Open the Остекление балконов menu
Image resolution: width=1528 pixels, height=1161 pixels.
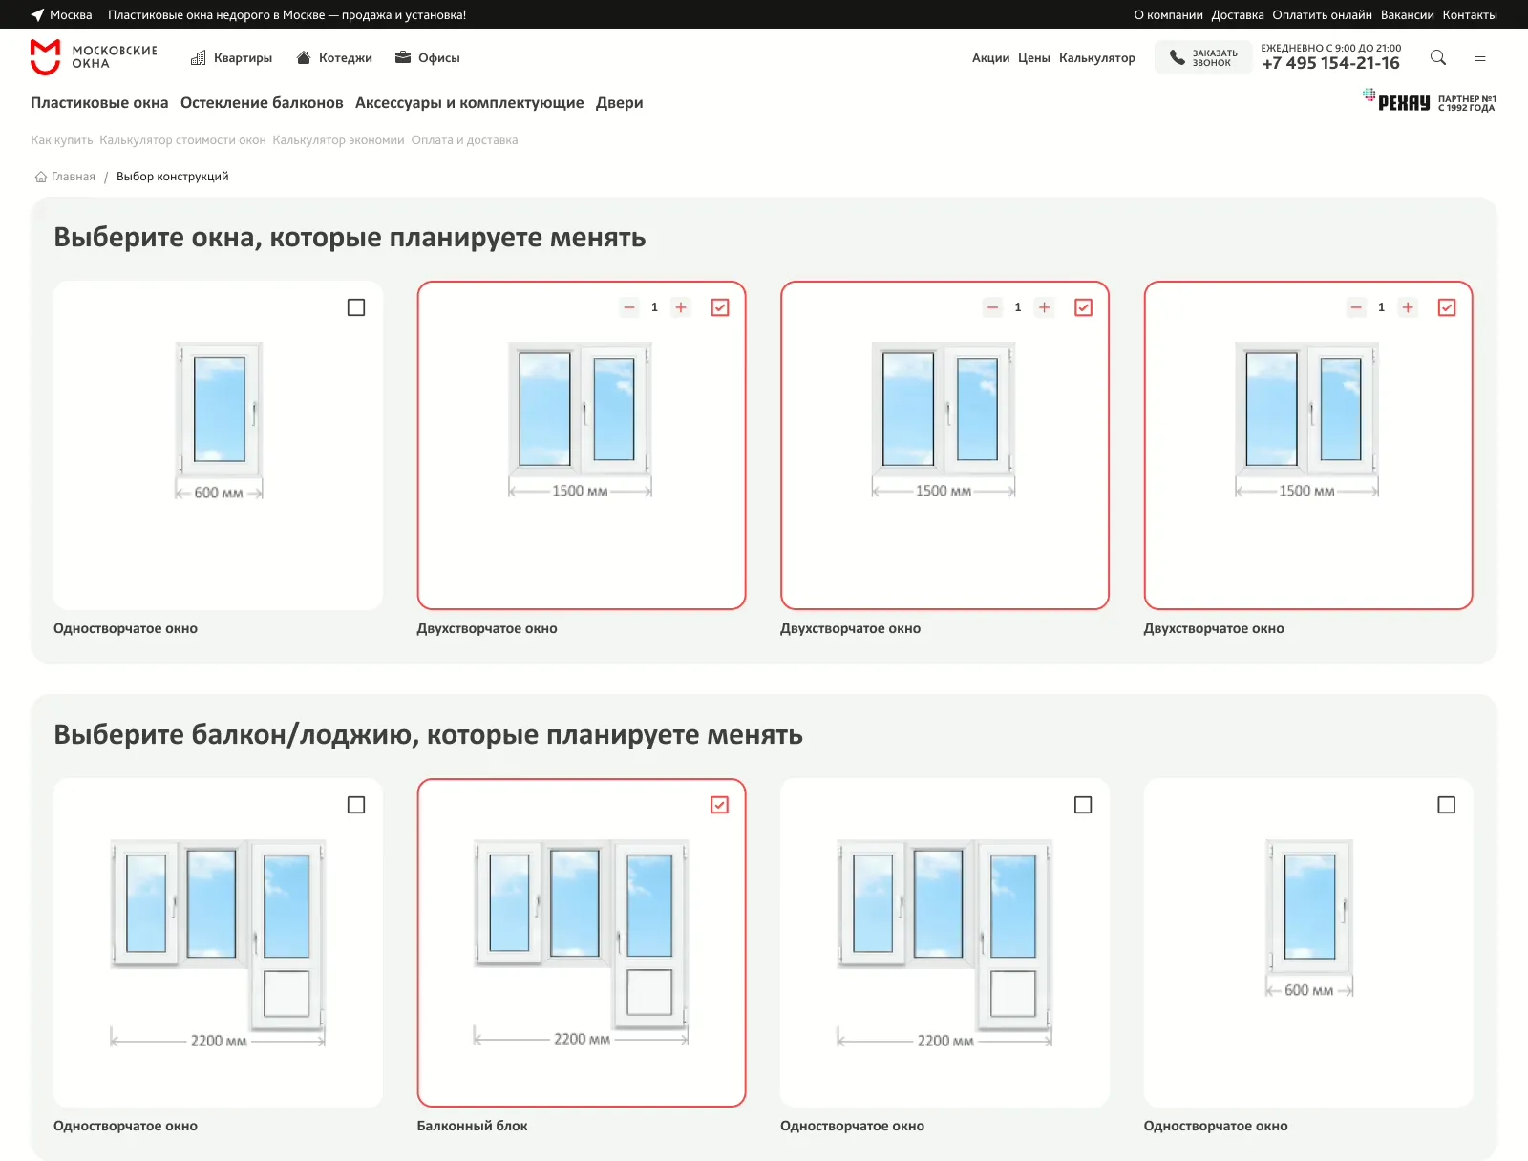(x=261, y=102)
